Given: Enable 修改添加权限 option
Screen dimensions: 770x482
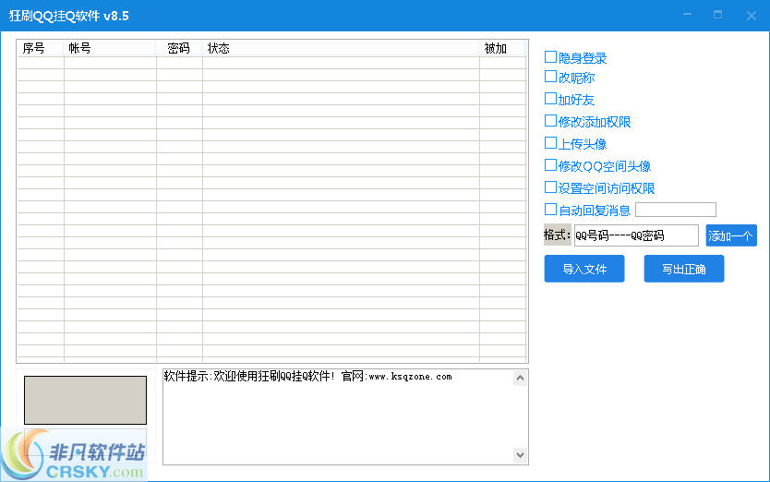Looking at the screenshot, I should 550,121.
